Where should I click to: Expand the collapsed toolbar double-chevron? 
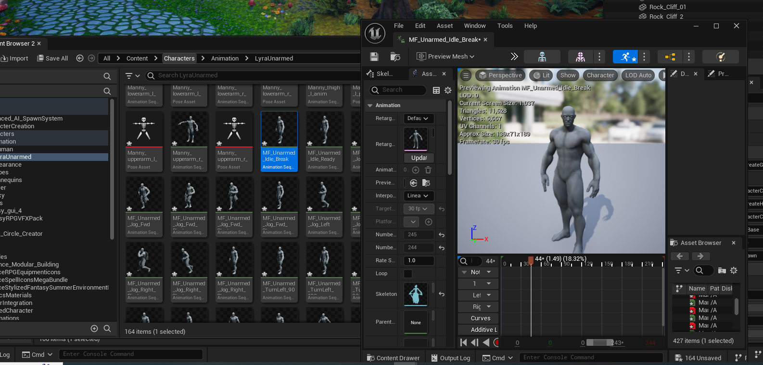click(x=514, y=57)
